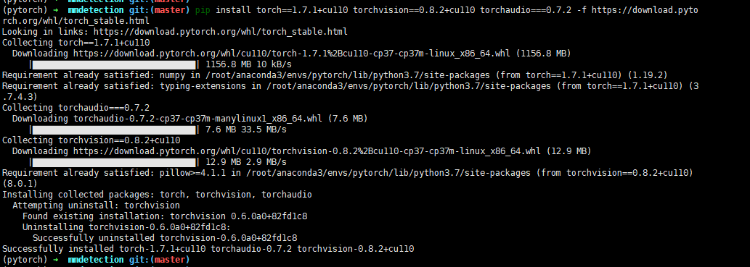The image size is (750, 267).
Task: Click the numpy Requirement already satisfied line
Action: (x=335, y=75)
